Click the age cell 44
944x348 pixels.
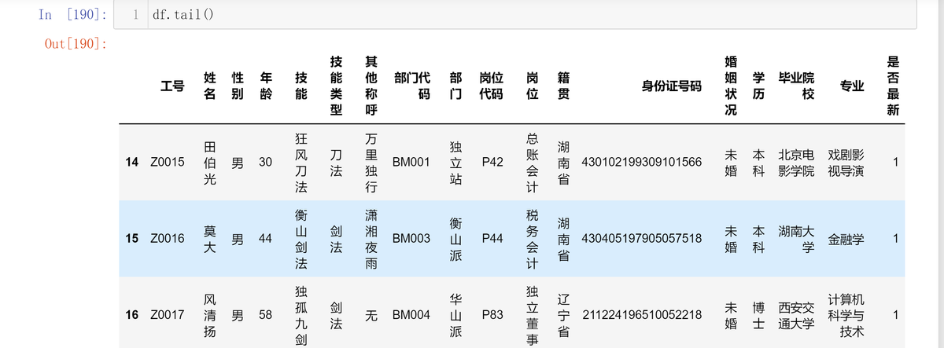[265, 238]
